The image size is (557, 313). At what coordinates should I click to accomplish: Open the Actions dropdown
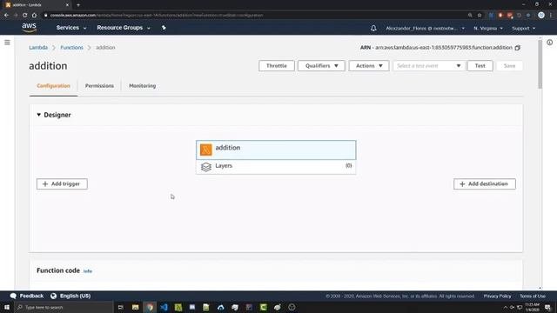pos(369,66)
